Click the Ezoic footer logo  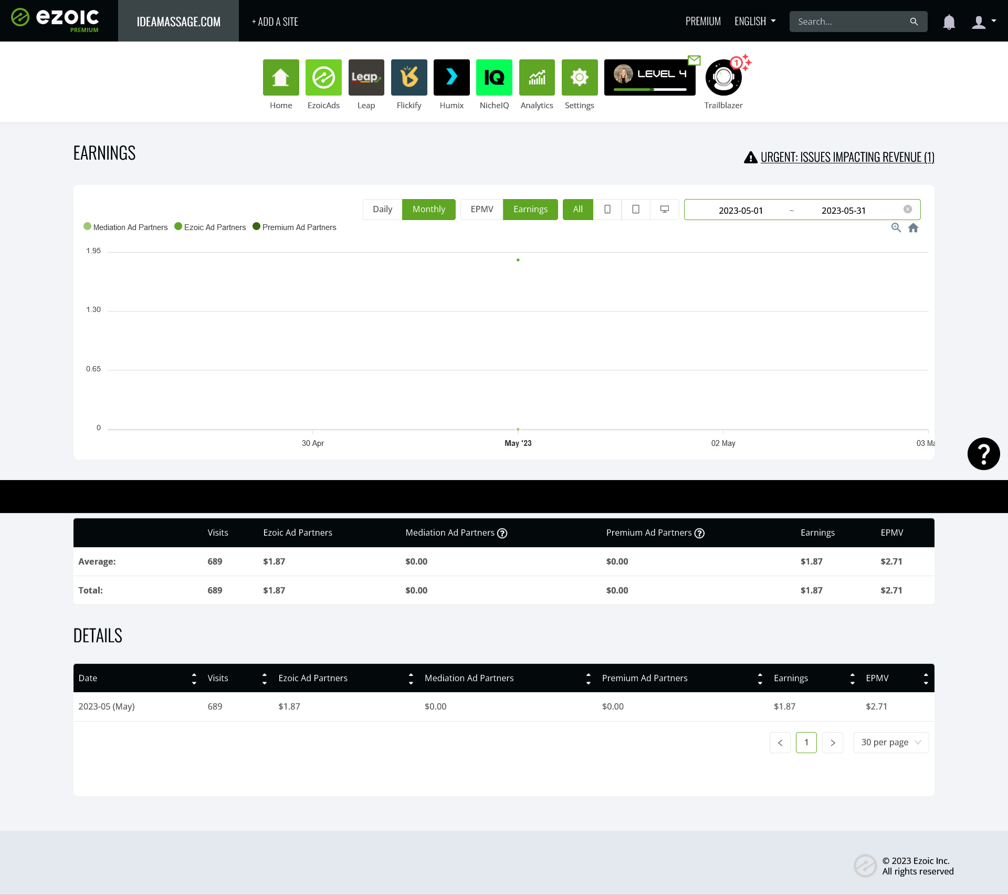point(865,866)
